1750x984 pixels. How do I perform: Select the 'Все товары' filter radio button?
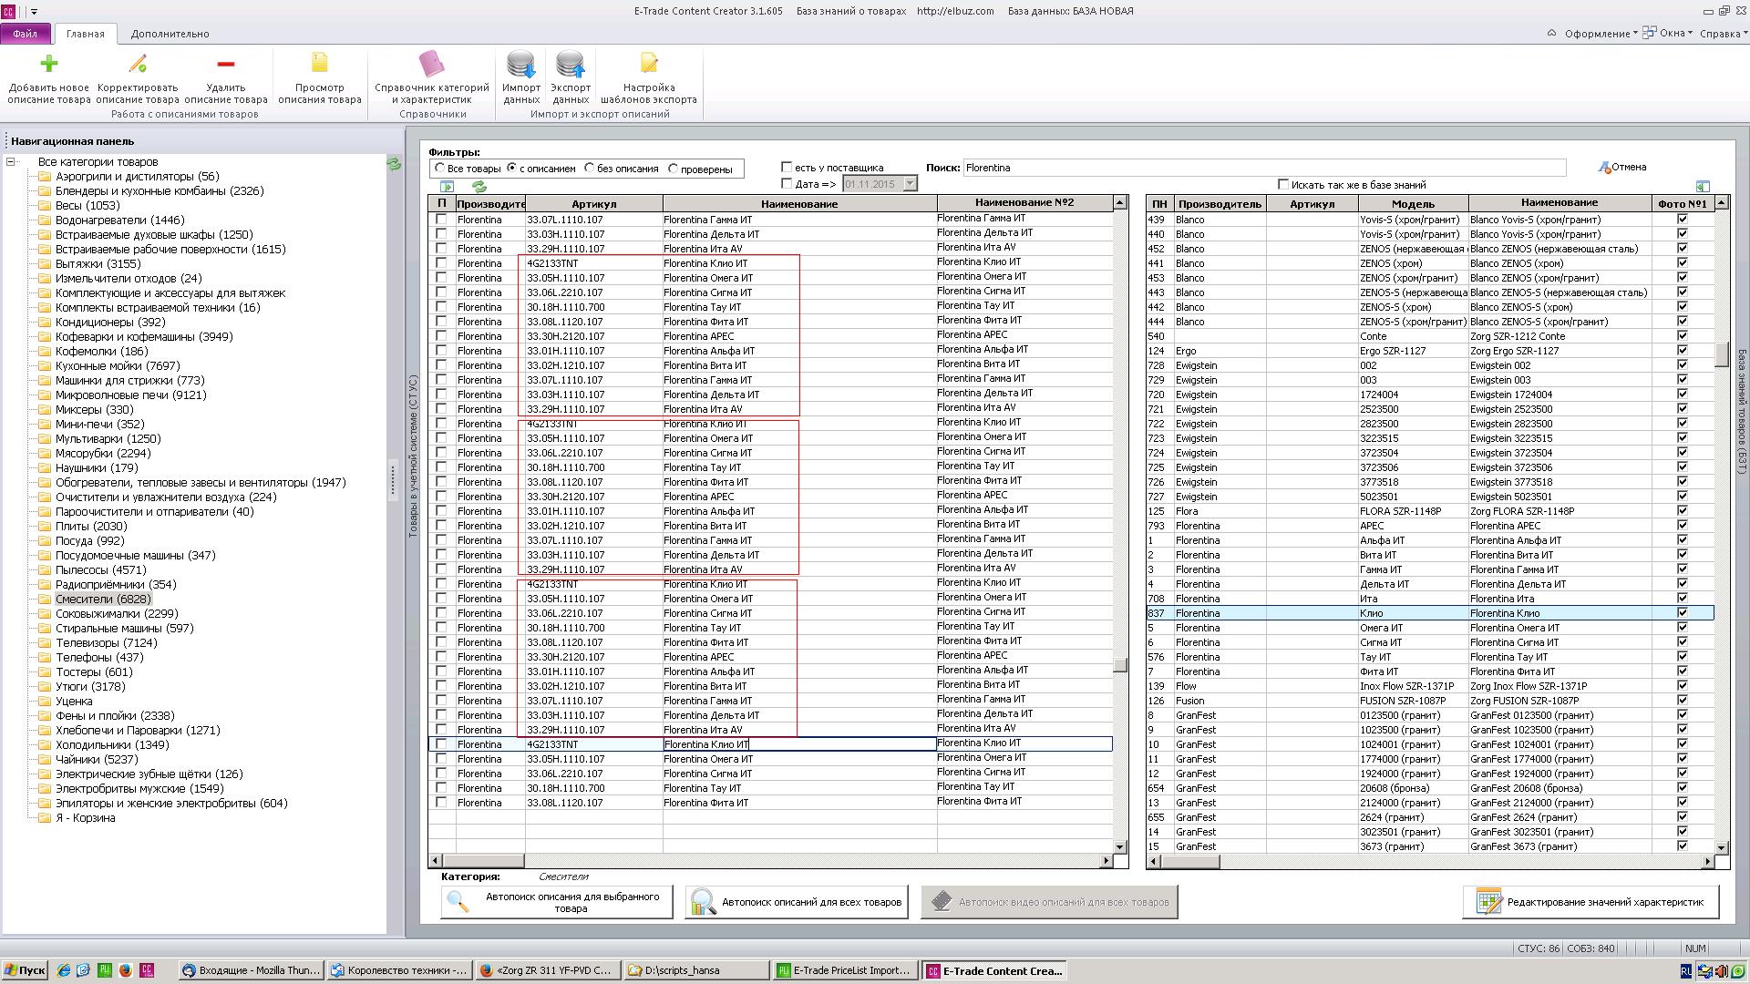click(x=440, y=169)
